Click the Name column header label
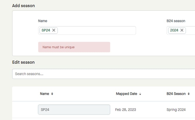The image size is (195, 120). pyautogui.click(x=45, y=94)
